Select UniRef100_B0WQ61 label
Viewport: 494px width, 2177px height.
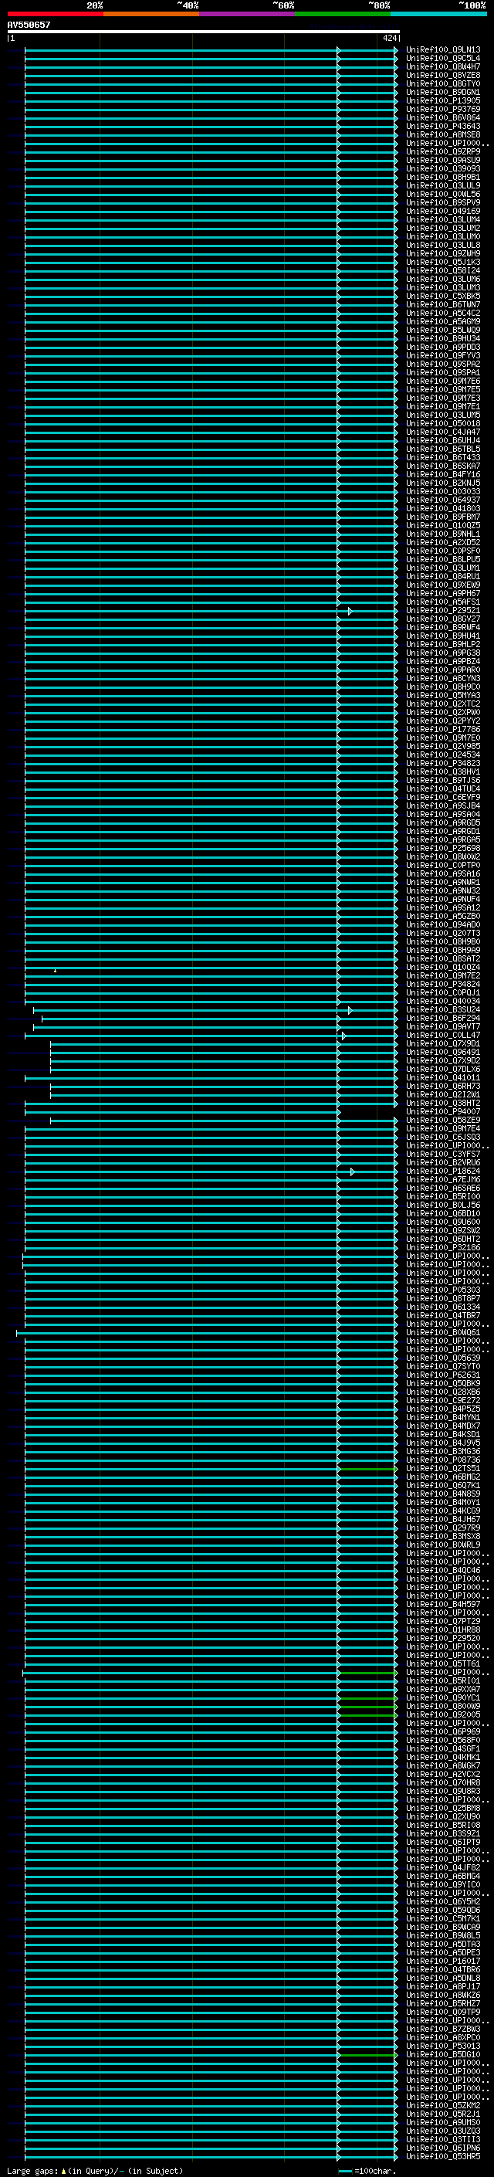click(x=443, y=1333)
